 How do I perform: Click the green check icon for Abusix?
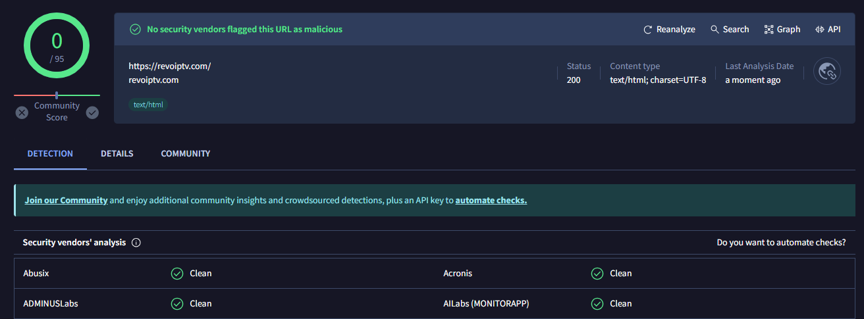pyautogui.click(x=177, y=274)
